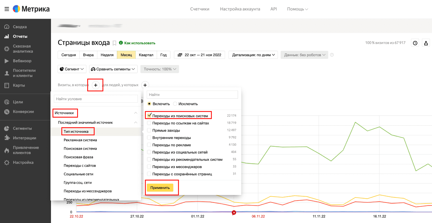
Task: Open Карты in the sidebar
Action: point(19,85)
